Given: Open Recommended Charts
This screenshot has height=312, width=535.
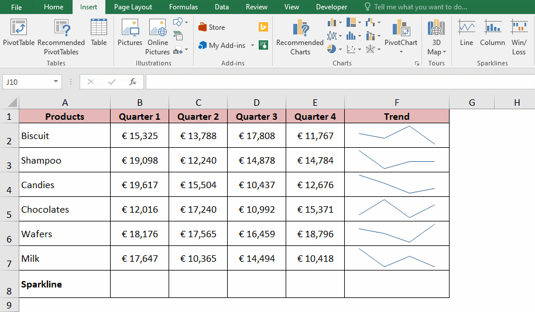Looking at the screenshot, I should tap(300, 37).
